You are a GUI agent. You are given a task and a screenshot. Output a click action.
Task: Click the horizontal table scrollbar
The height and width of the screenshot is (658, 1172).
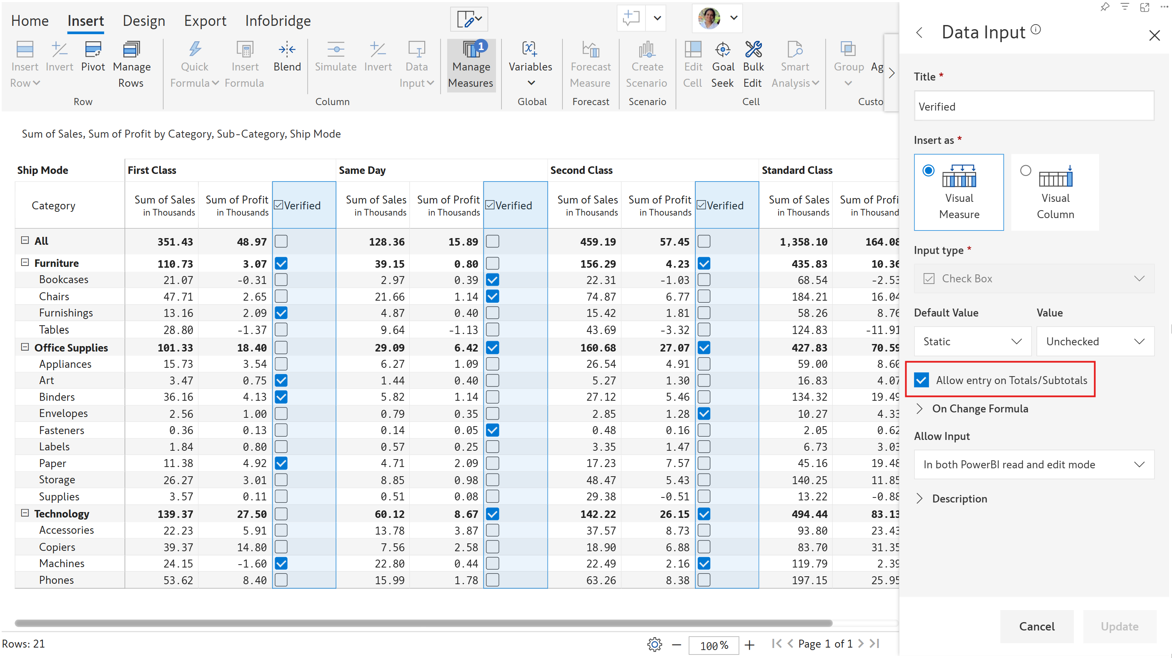click(x=423, y=623)
